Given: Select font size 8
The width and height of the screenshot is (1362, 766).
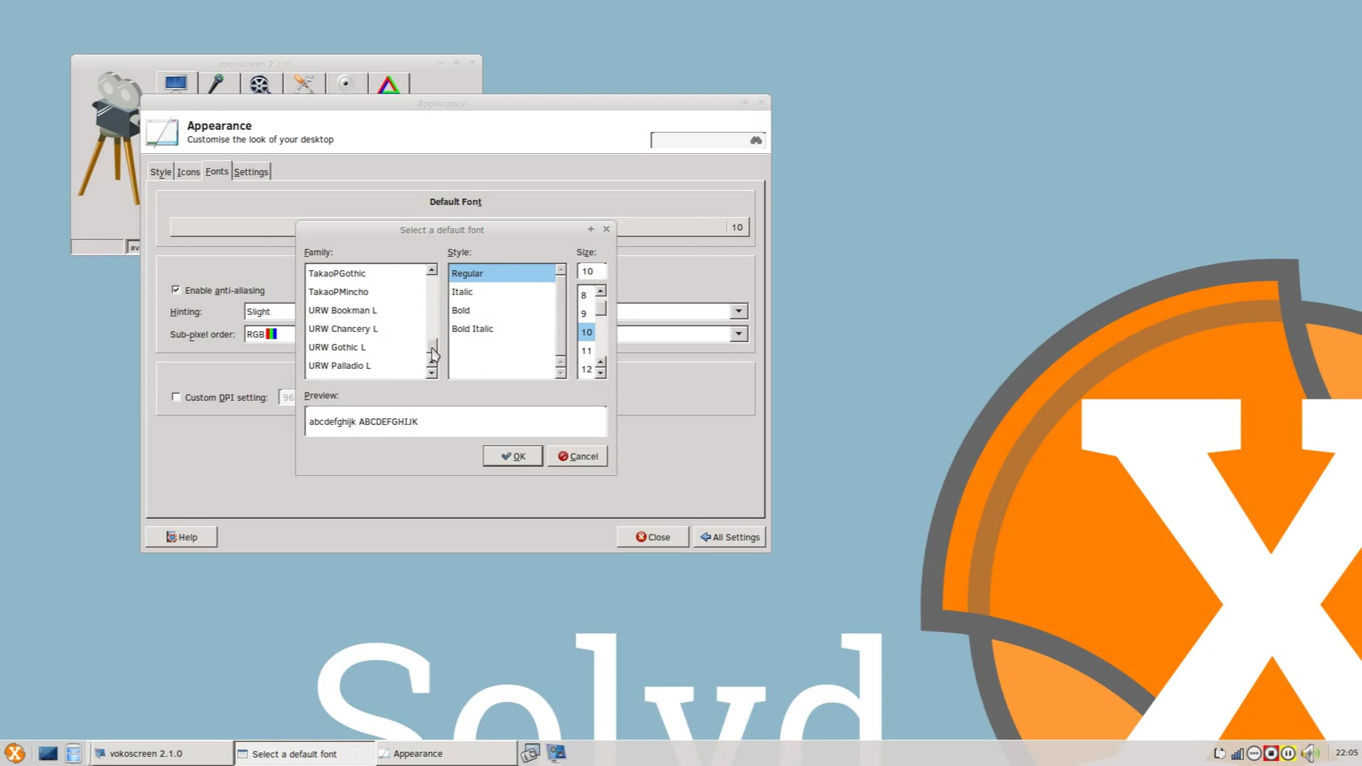Looking at the screenshot, I should pos(586,295).
